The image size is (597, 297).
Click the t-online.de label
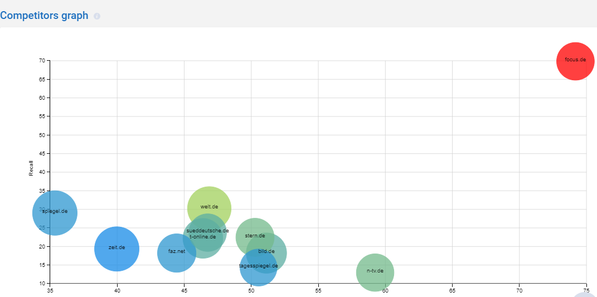tap(202, 237)
